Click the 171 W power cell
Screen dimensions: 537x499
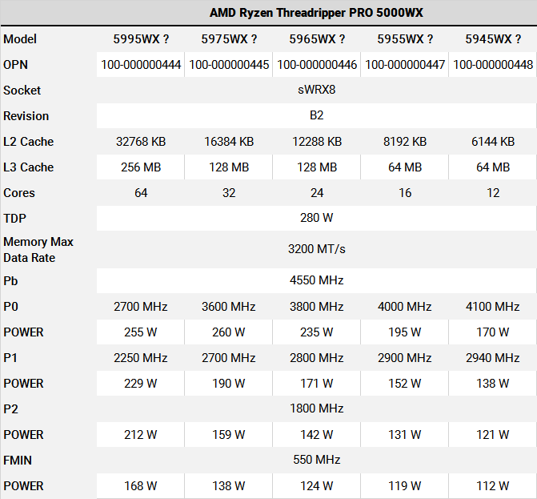(x=317, y=384)
